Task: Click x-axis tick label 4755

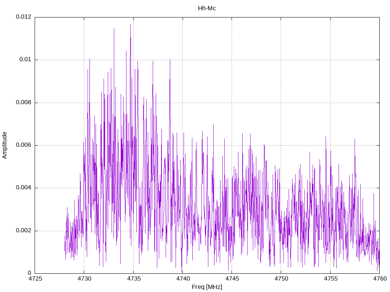Action: pyautogui.click(x=331, y=279)
